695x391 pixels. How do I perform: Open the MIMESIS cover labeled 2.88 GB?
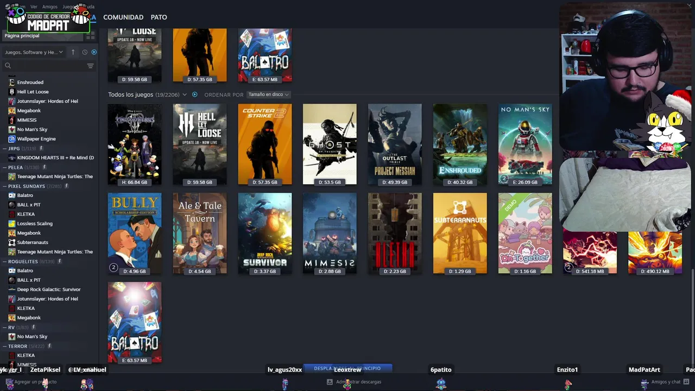[x=330, y=234]
